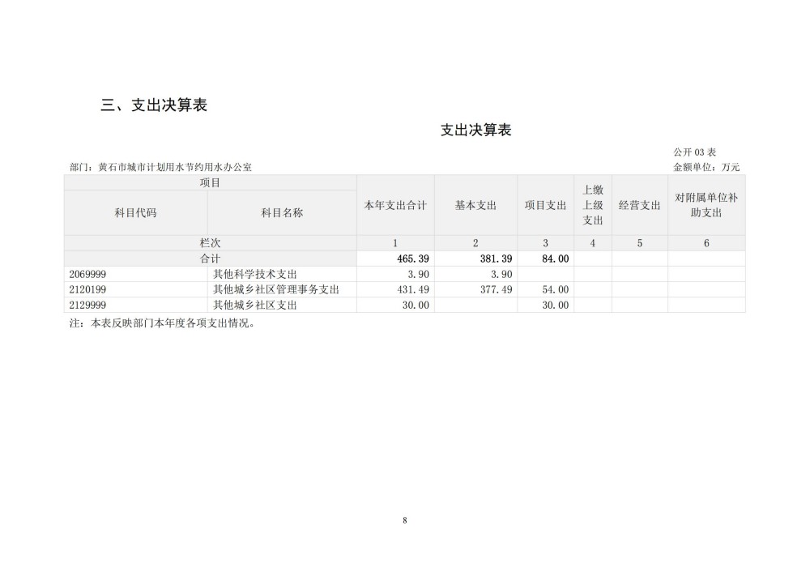The height and width of the screenshot is (573, 810).
Task: Select the 对附属单位补助支出 header cell
Action: coord(706,205)
